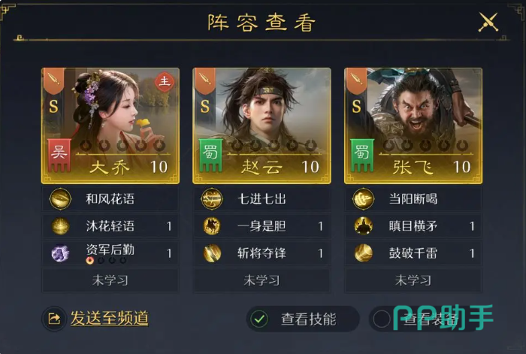Click the 一身是胆 horseman skill icon
This screenshot has width=526, height=354.
[x=212, y=225]
